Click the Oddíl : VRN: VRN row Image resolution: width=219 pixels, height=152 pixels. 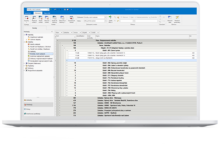[x=131, y=95]
